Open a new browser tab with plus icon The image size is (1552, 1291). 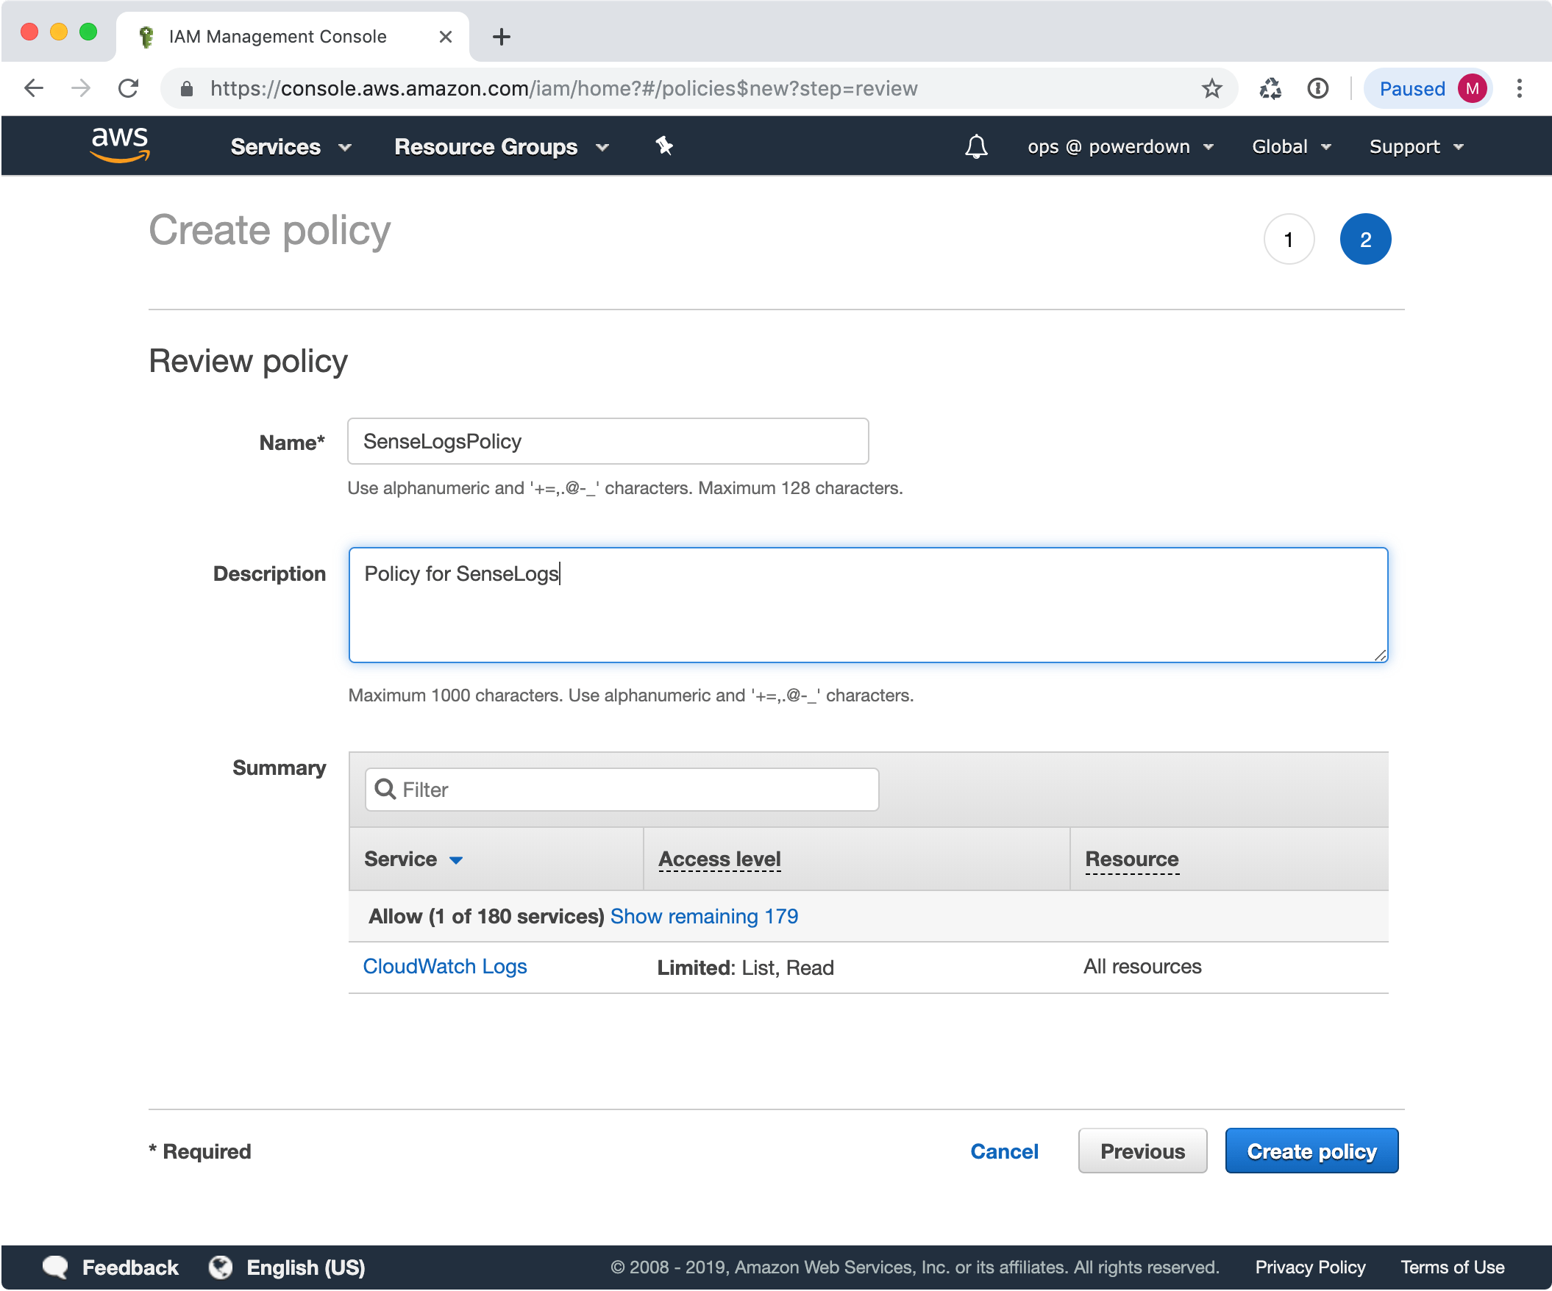click(x=501, y=37)
